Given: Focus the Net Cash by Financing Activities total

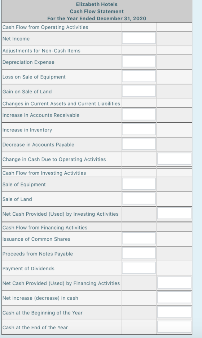Looking at the screenshot, I should pyautogui.click(x=174, y=283).
